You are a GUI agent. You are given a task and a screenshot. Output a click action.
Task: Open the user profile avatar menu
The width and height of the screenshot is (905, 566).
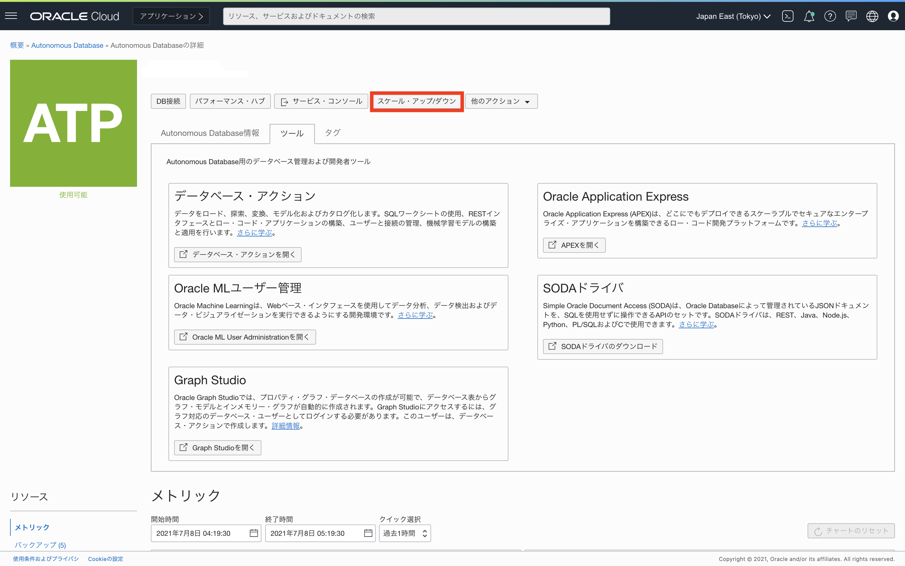tap(893, 16)
